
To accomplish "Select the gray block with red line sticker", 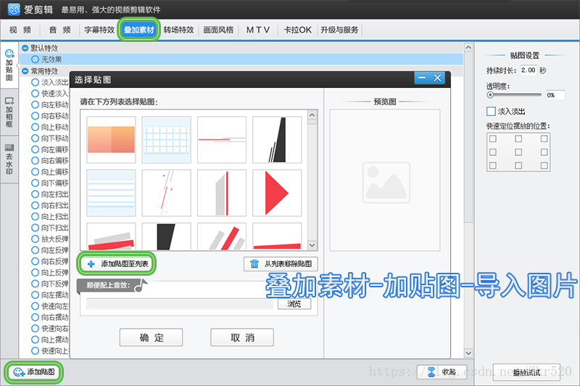I will click(222, 193).
